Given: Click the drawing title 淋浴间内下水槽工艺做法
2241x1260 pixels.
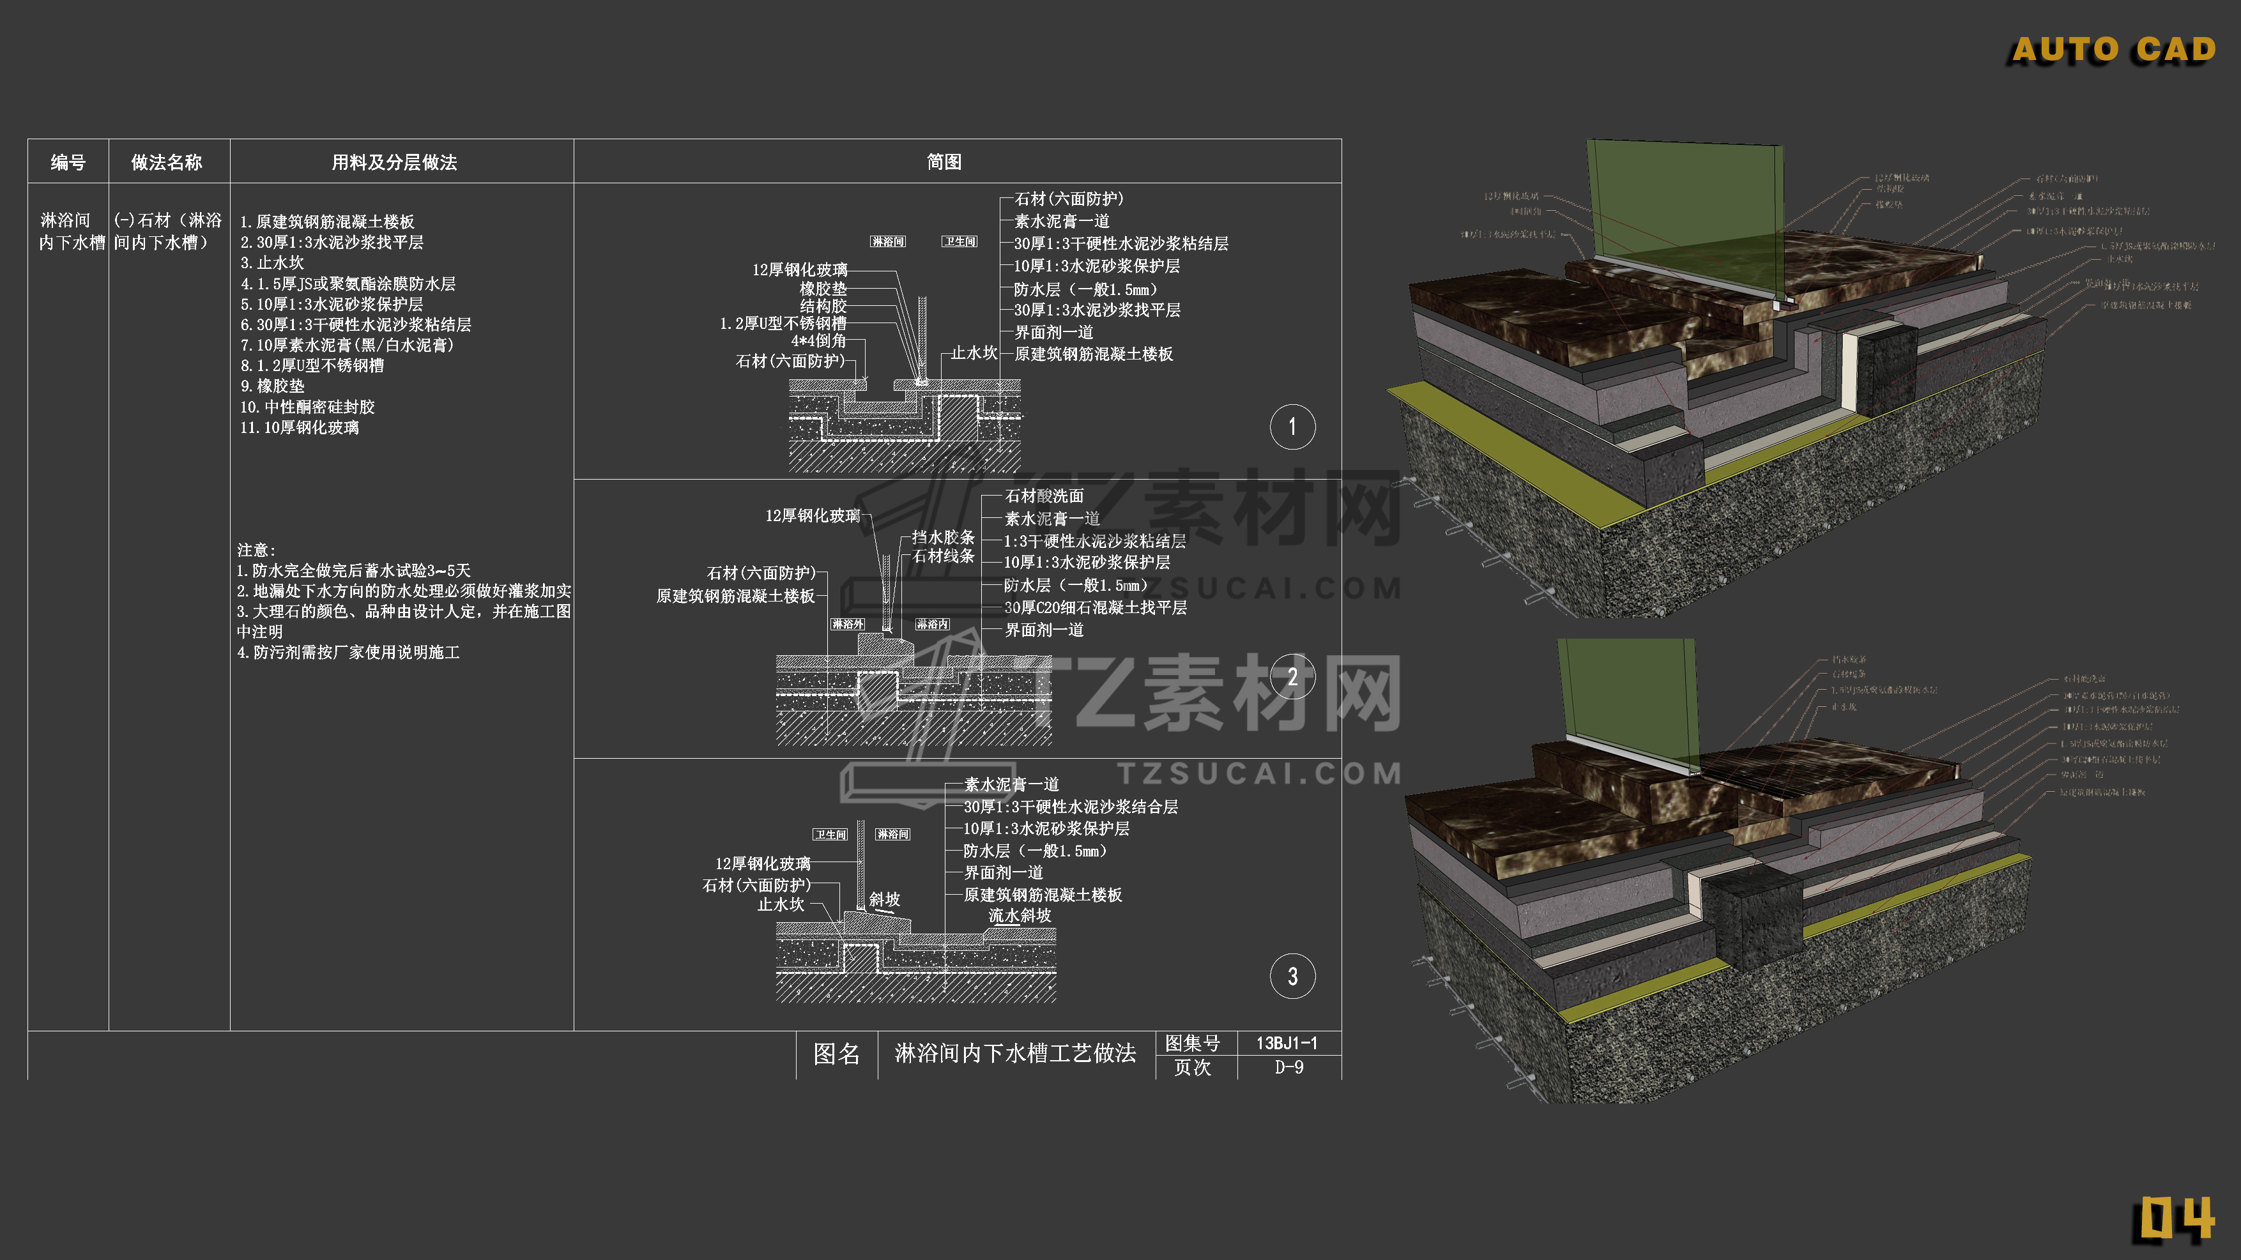Looking at the screenshot, I should point(1015,1054).
